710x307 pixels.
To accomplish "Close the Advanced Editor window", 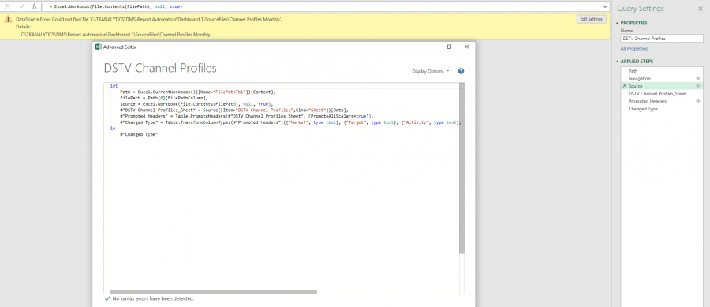I will (466, 47).
